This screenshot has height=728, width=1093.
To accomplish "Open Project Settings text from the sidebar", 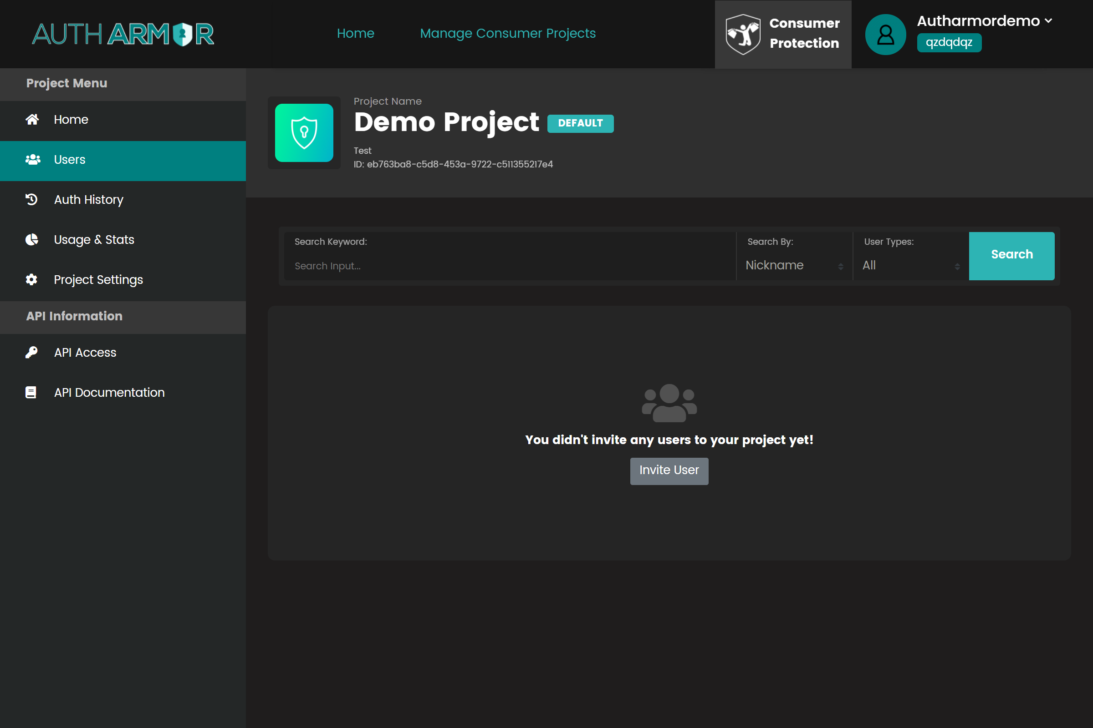I will [98, 279].
